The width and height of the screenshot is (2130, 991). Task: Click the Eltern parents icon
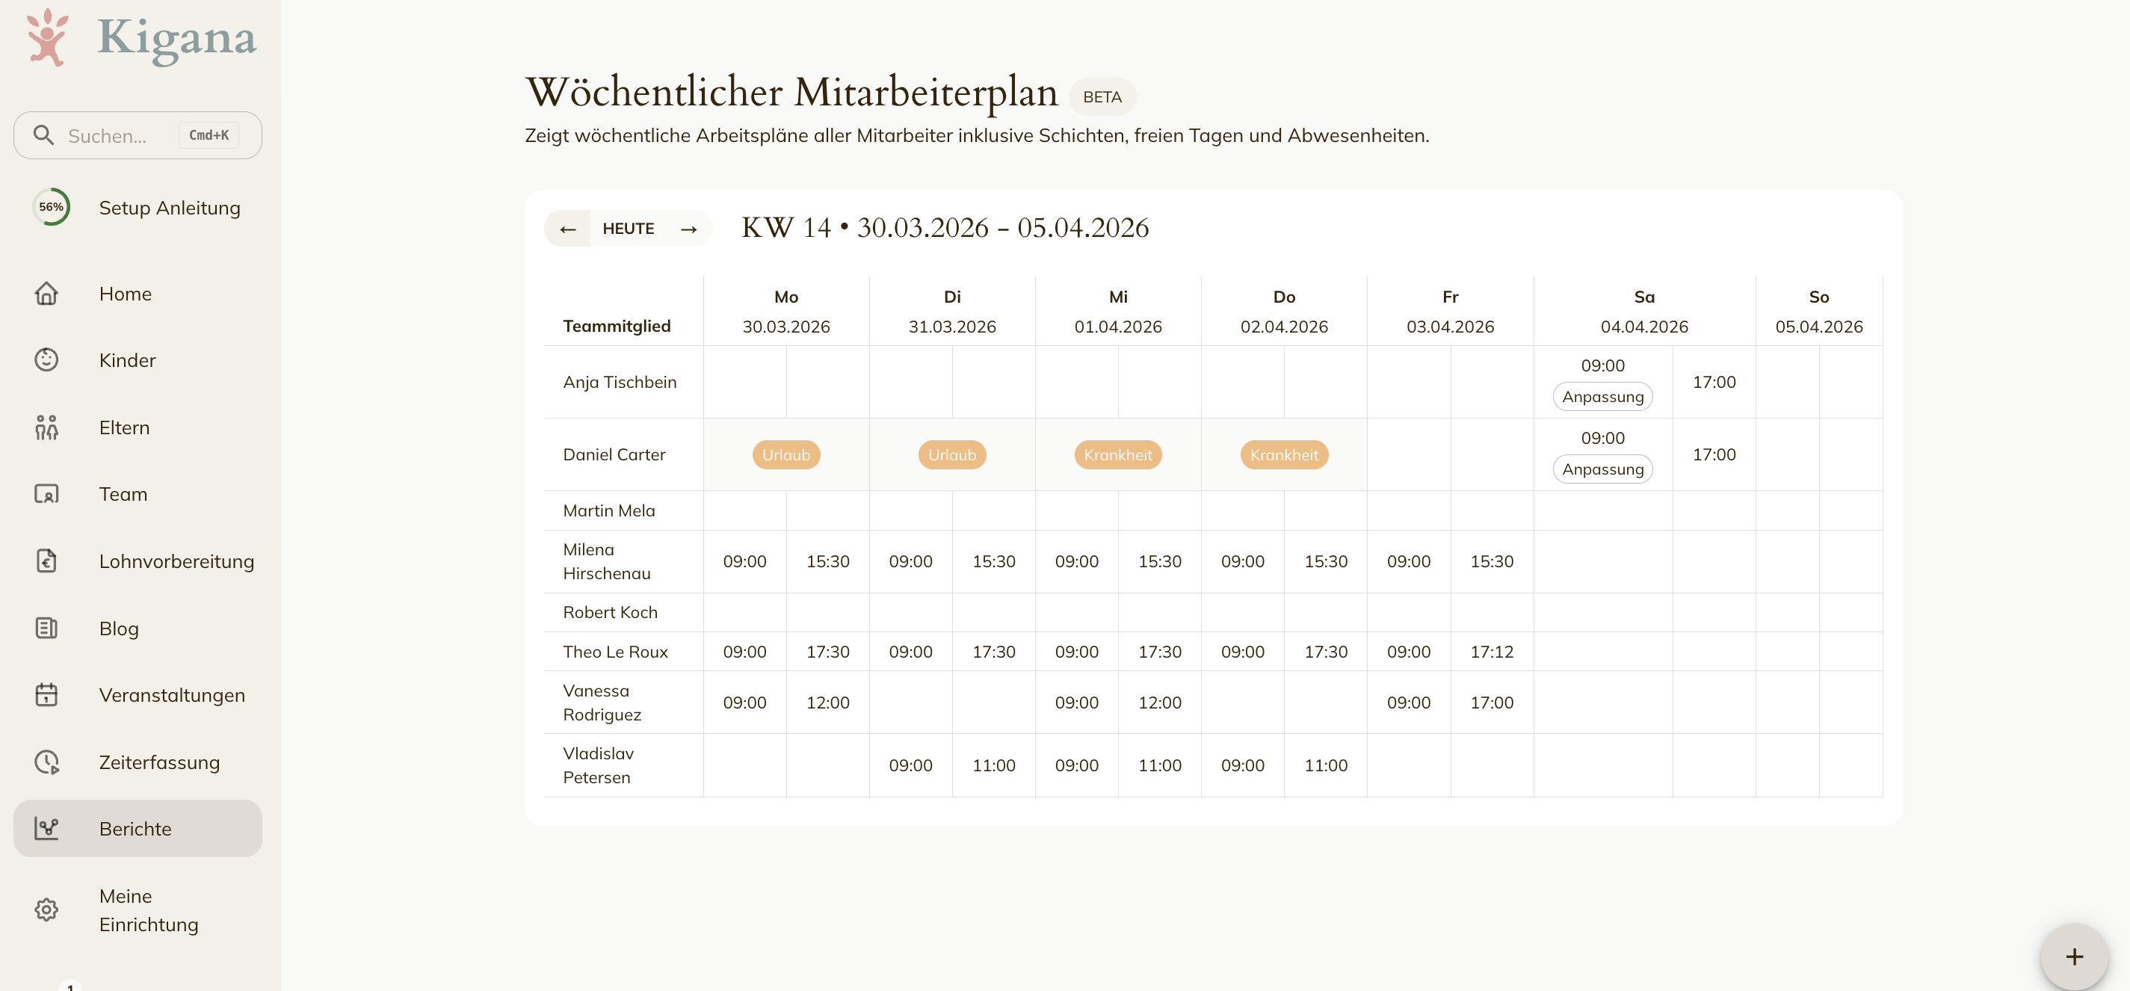[x=46, y=427]
